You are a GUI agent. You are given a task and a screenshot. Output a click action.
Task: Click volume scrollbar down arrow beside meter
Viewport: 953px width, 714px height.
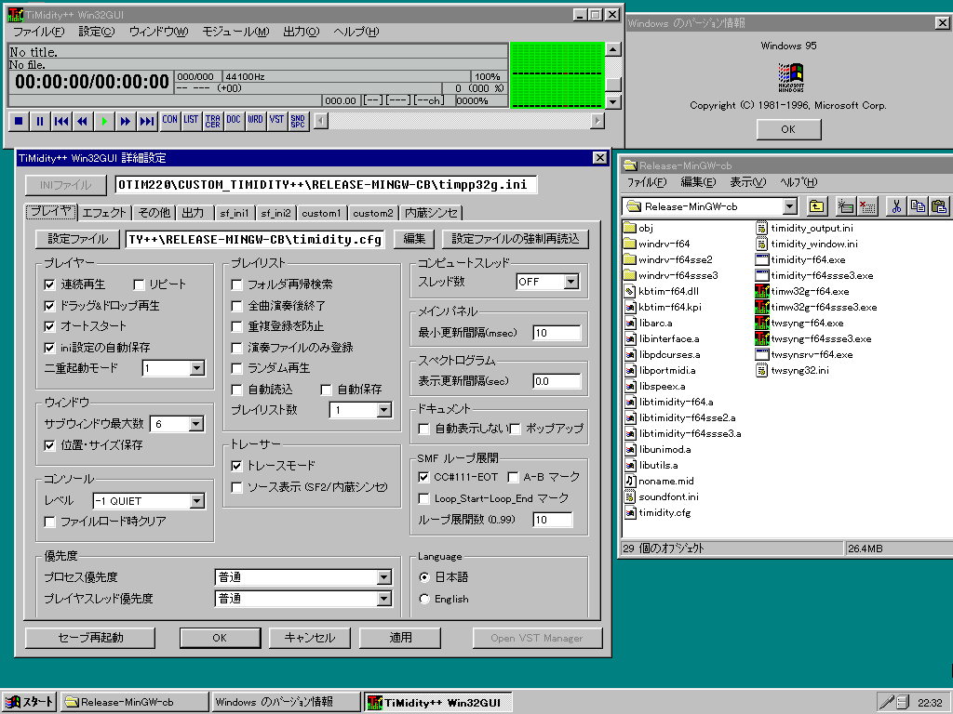point(613,101)
